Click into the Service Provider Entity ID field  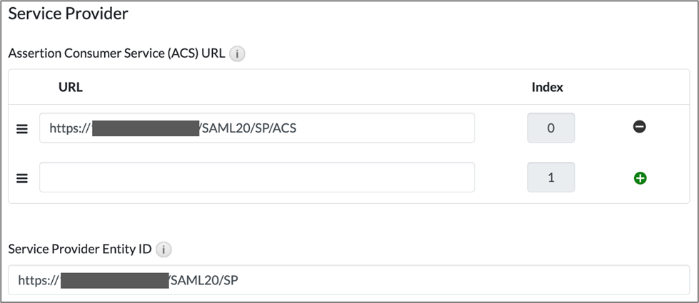[x=428, y=280]
